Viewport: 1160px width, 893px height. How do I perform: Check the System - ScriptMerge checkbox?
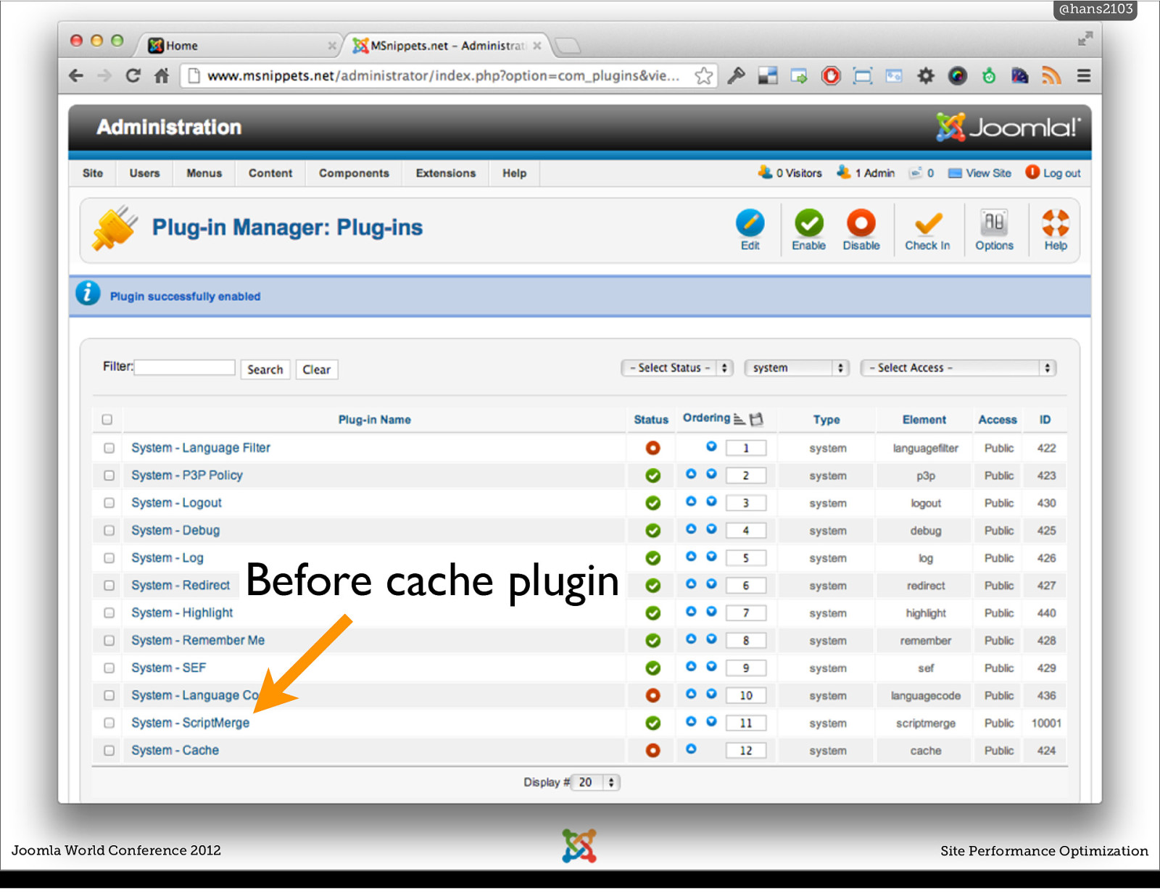click(109, 723)
